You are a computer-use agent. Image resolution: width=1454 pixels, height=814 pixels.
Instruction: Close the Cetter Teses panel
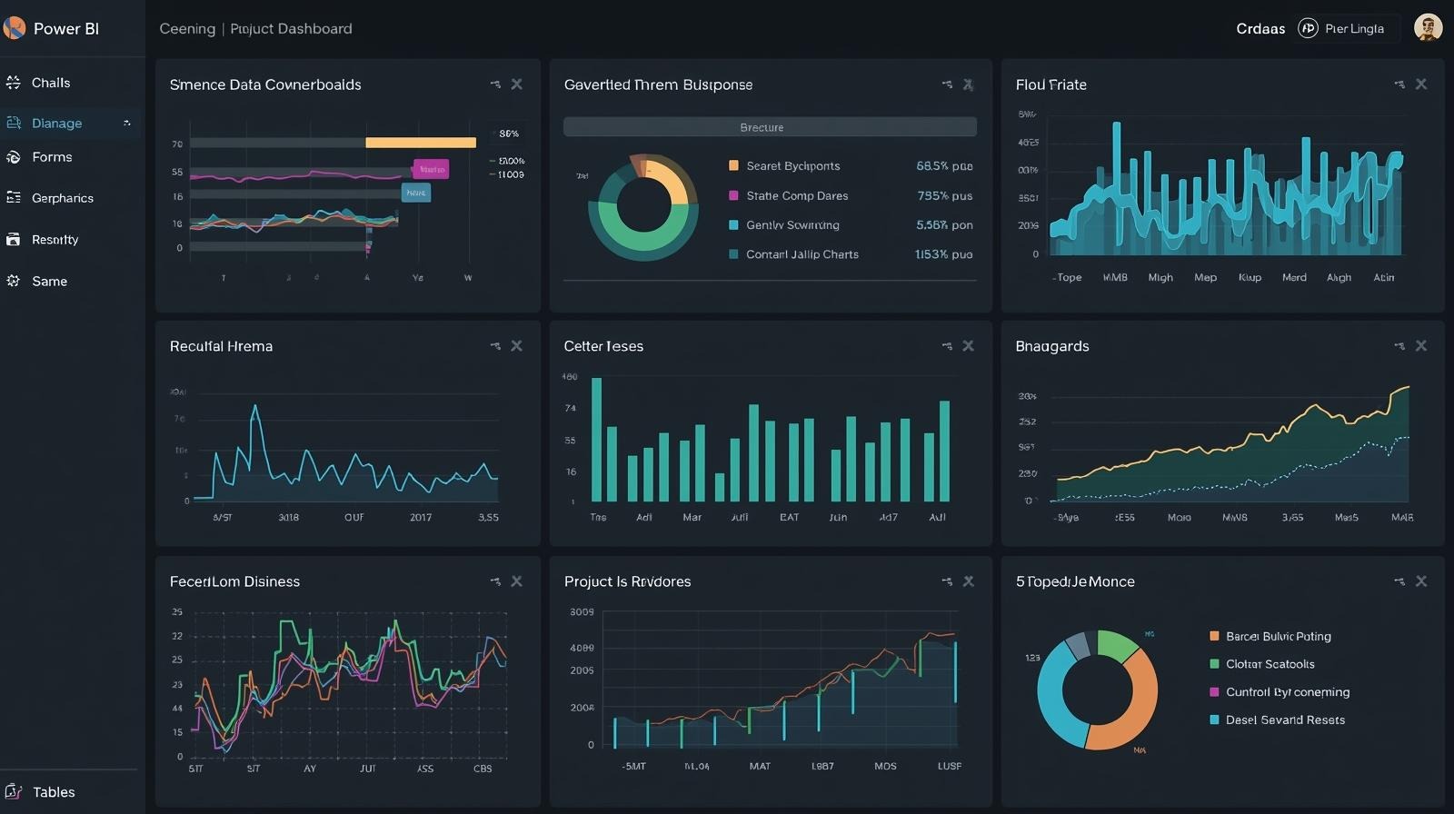(x=968, y=346)
